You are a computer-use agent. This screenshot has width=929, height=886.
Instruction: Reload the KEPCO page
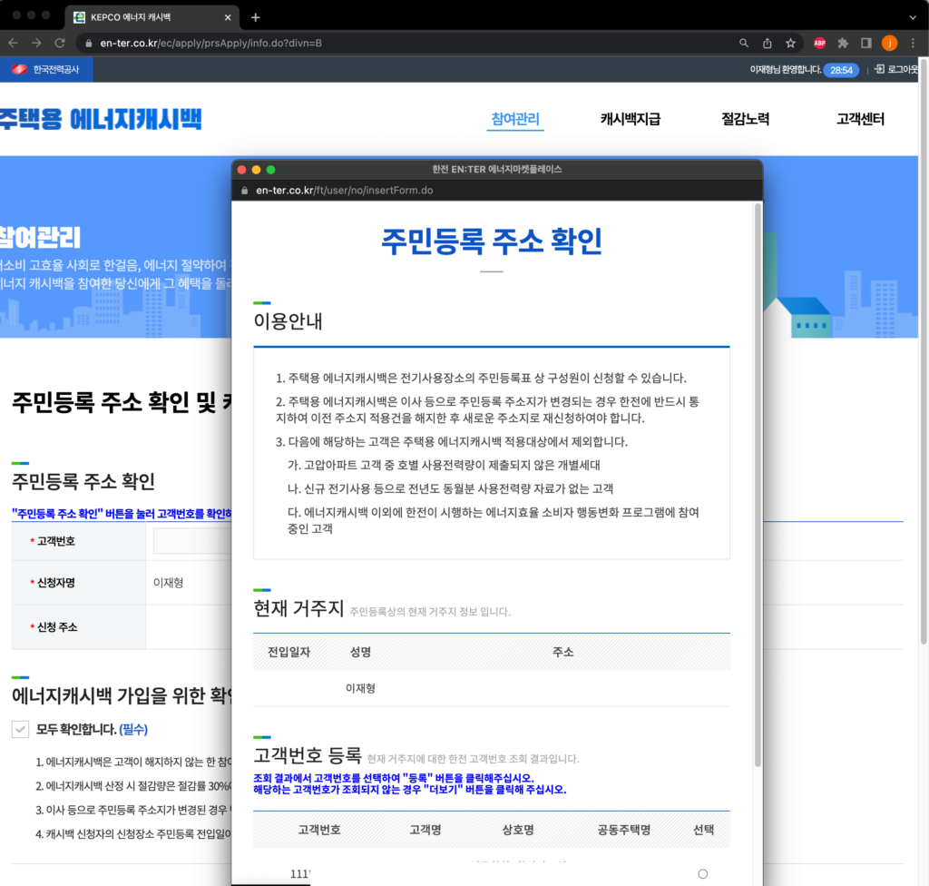[x=60, y=44]
